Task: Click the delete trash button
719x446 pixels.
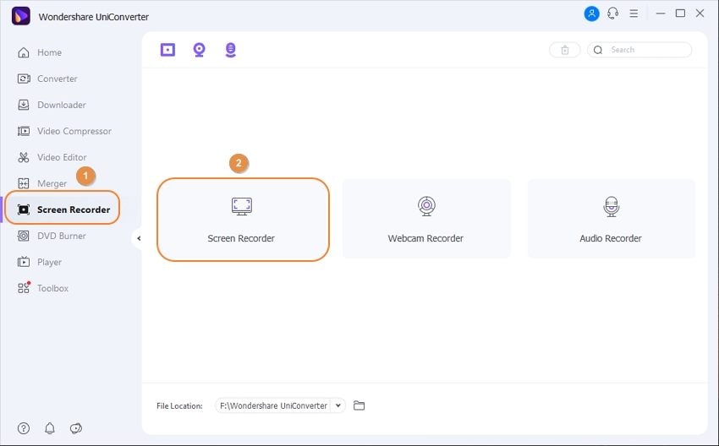Action: [565, 50]
